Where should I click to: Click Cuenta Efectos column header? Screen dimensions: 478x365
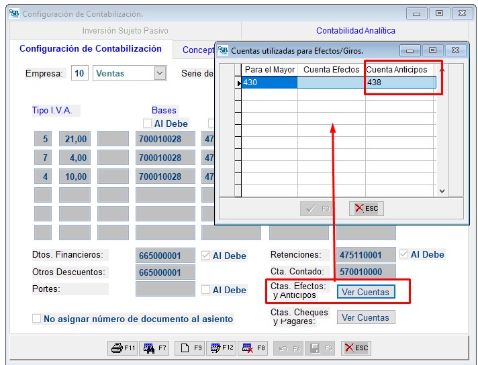point(332,70)
